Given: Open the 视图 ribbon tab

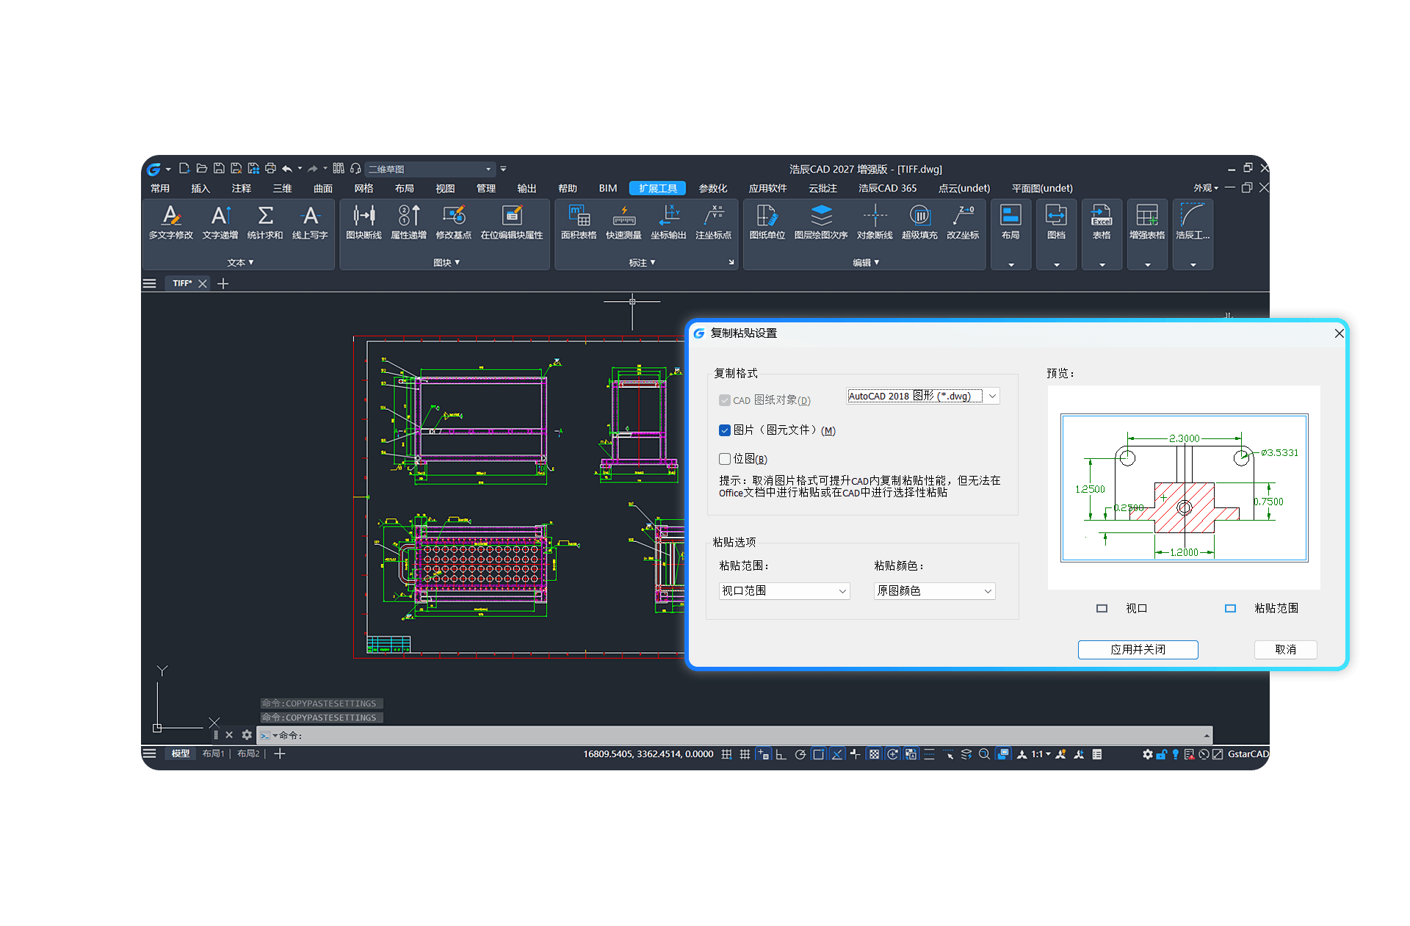Looking at the screenshot, I should 445,189.
